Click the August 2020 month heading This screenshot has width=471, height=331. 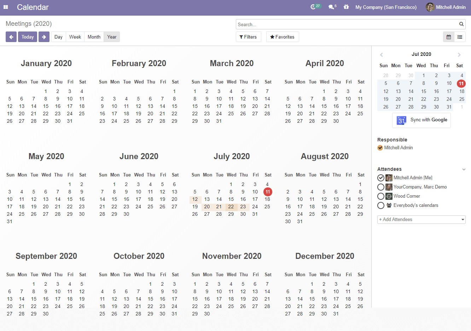pos(325,156)
